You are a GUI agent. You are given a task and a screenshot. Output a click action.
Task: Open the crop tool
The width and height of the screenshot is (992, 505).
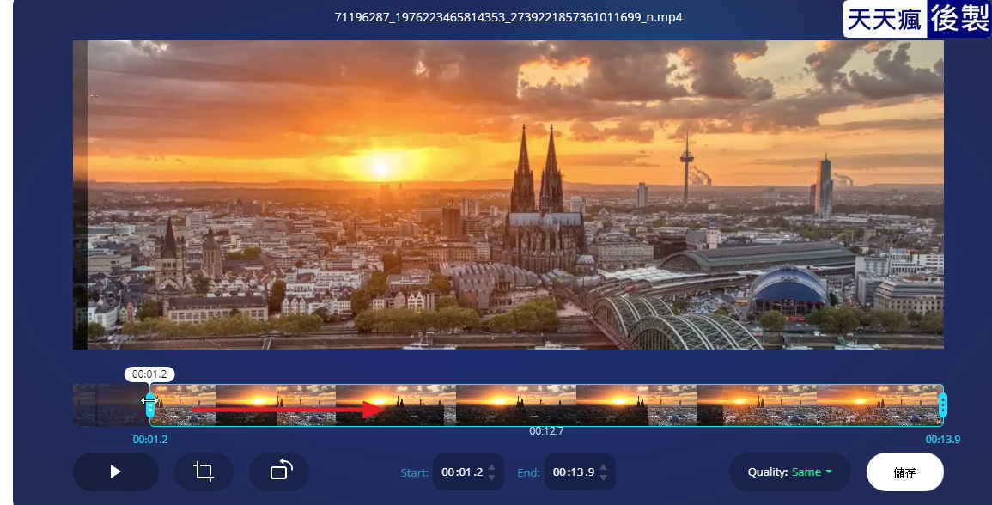203,472
